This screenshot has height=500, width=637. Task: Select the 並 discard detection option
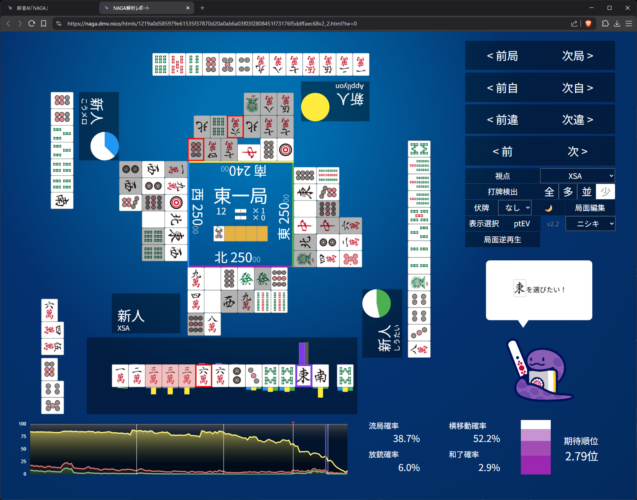point(586,192)
